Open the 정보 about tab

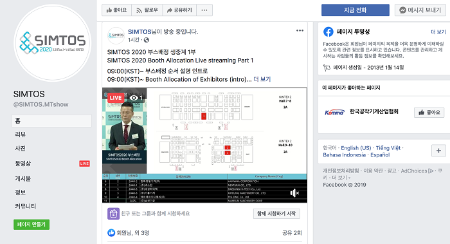click(x=21, y=192)
